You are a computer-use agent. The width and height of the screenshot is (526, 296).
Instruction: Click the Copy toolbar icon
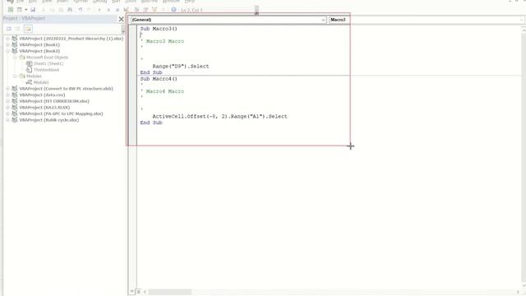click(x=52, y=10)
